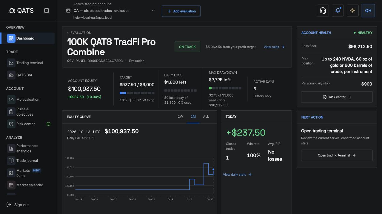382x214 pixels.
Task: Click Sign out
Action: pos(18,205)
